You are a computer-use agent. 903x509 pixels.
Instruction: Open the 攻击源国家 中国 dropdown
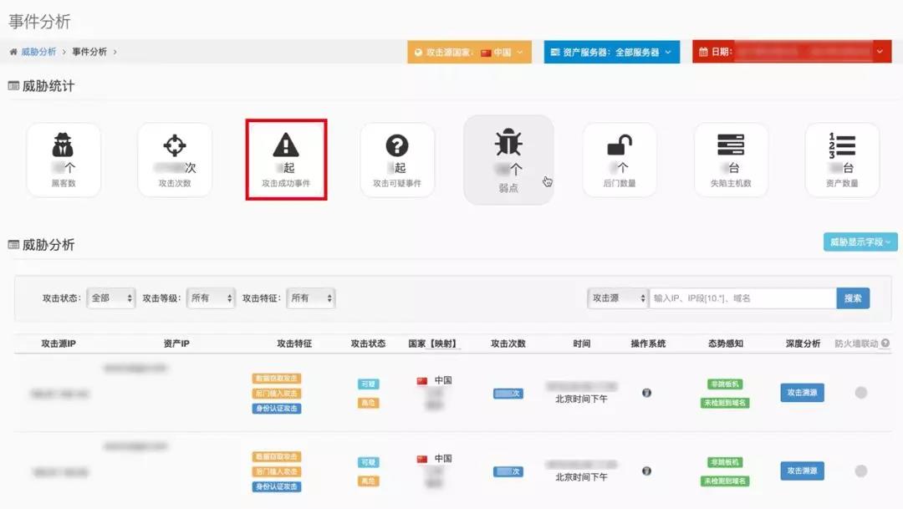click(x=469, y=52)
